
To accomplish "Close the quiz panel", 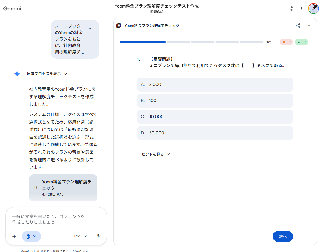I will (x=309, y=26).
